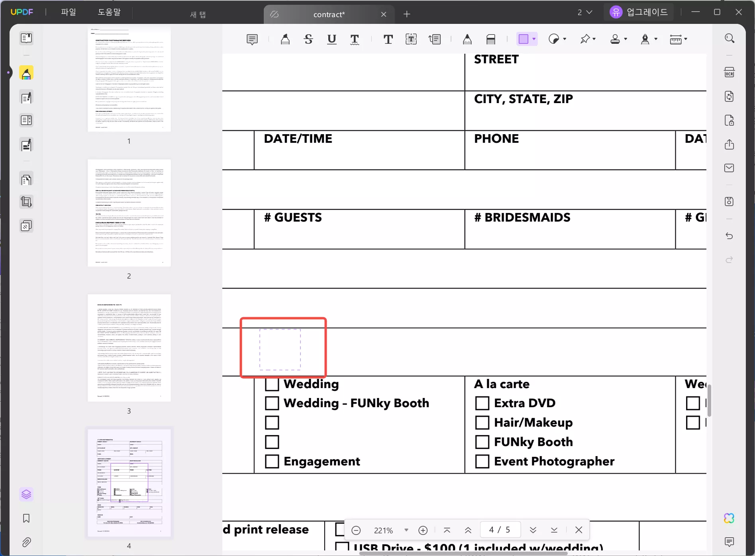The width and height of the screenshot is (755, 556).
Task: Select the Pencil drawing tool
Action: [467, 39]
